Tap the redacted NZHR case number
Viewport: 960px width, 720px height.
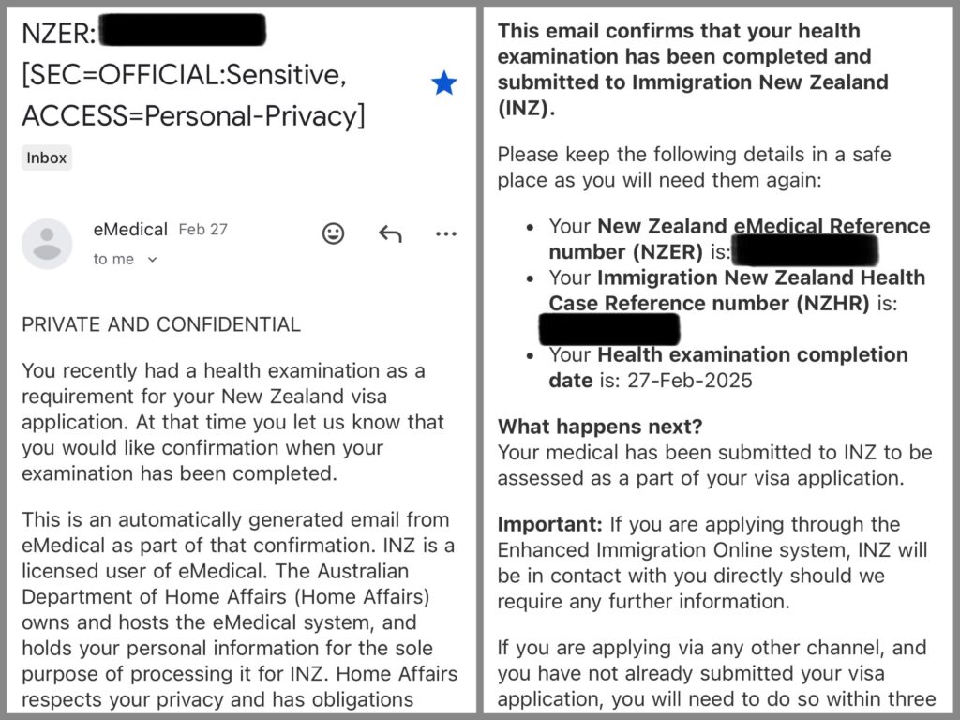pyautogui.click(x=609, y=329)
